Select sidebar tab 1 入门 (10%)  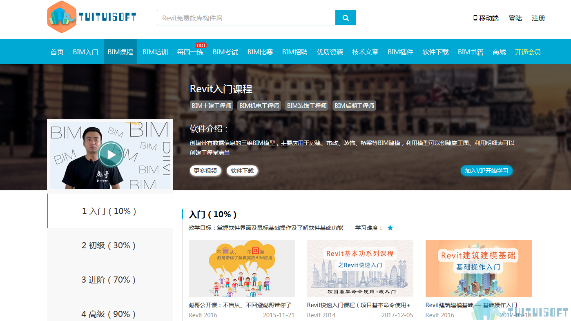click(110, 211)
